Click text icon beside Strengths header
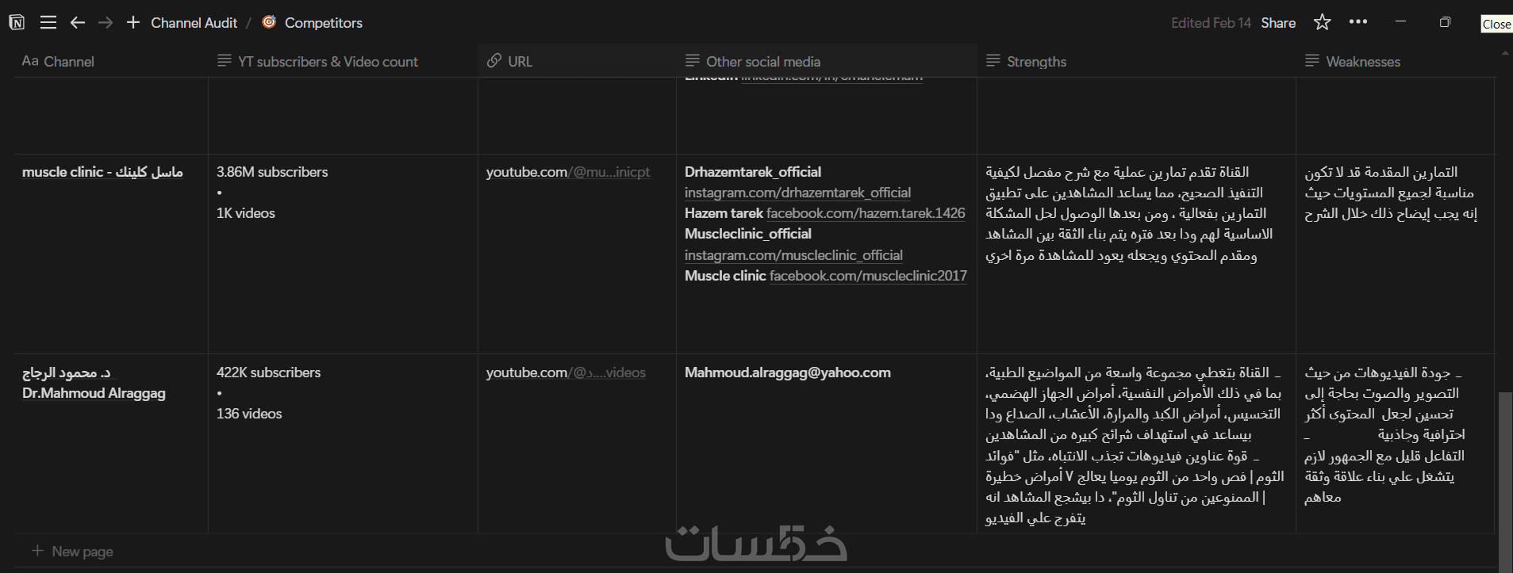The image size is (1513, 573). pyautogui.click(x=993, y=61)
